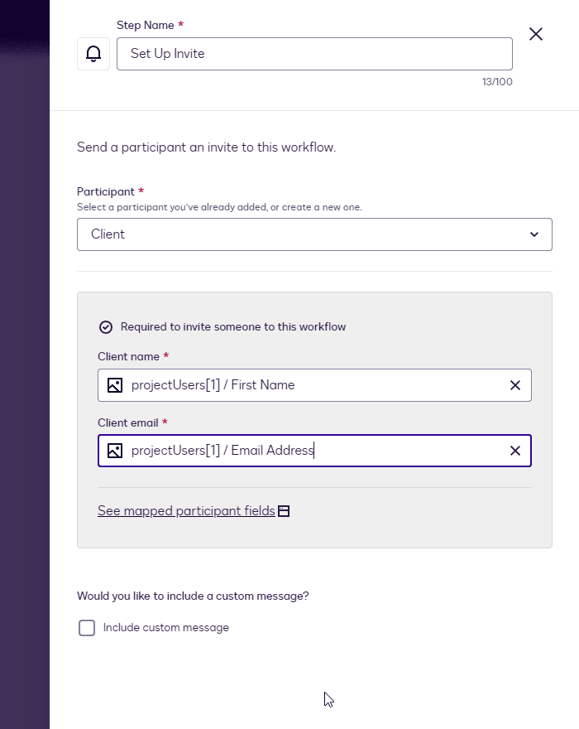
Task: Click the Client email field label
Action: (127, 422)
